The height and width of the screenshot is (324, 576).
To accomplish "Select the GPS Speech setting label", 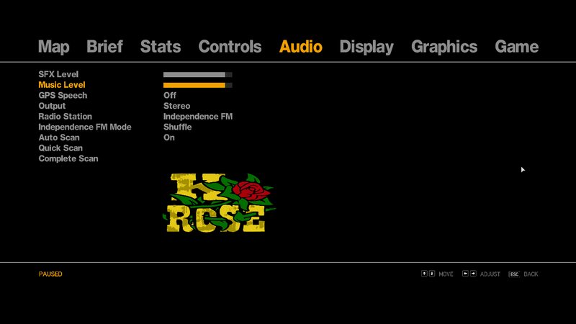I will coord(63,96).
